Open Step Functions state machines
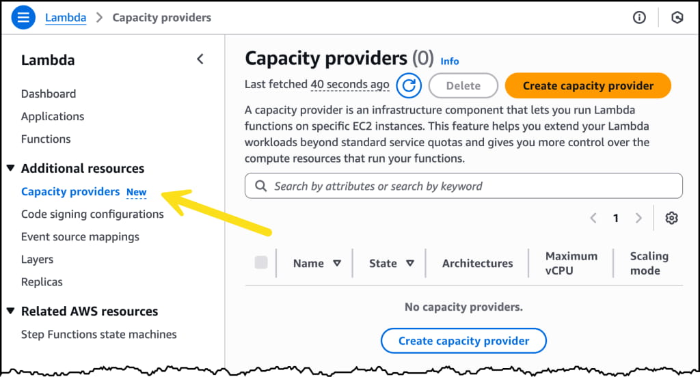700x377 pixels. [99, 334]
